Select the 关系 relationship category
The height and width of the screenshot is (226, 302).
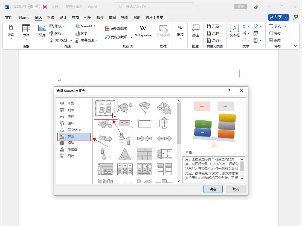74,136
